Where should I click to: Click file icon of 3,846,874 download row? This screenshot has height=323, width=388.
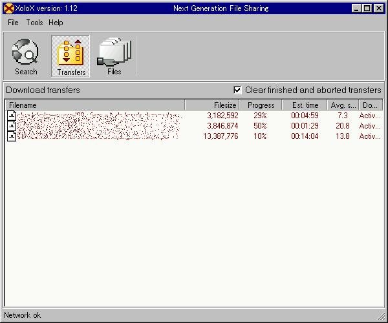tap(12, 126)
